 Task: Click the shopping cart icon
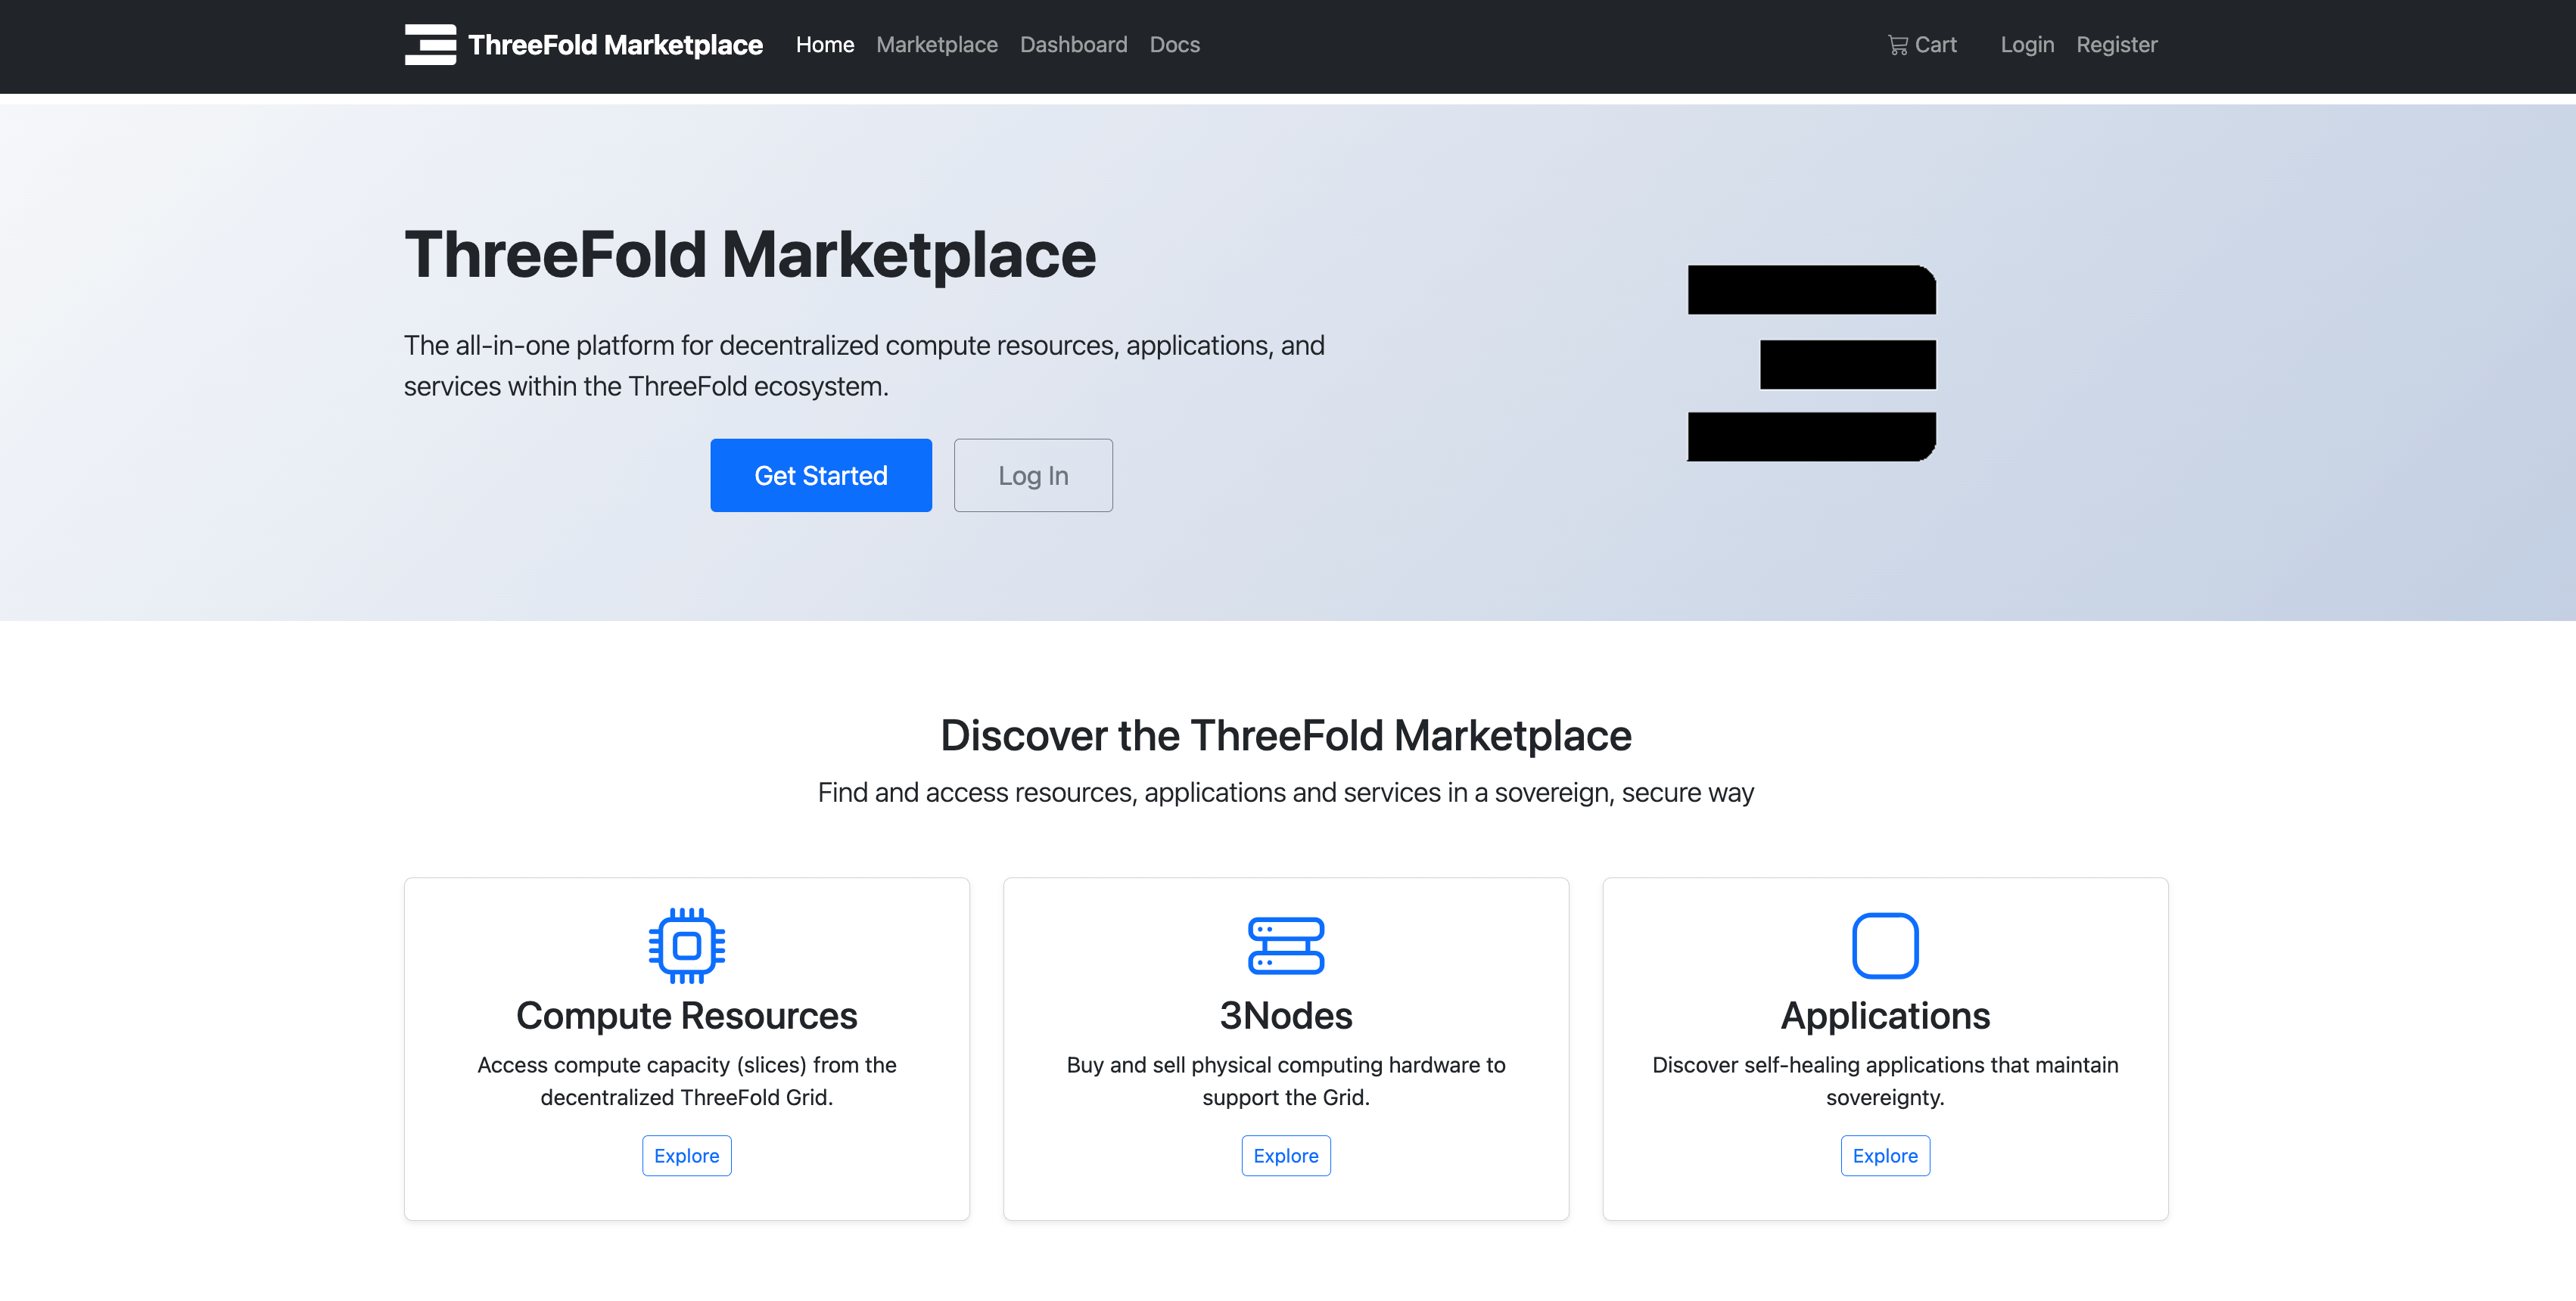pyautogui.click(x=1897, y=45)
